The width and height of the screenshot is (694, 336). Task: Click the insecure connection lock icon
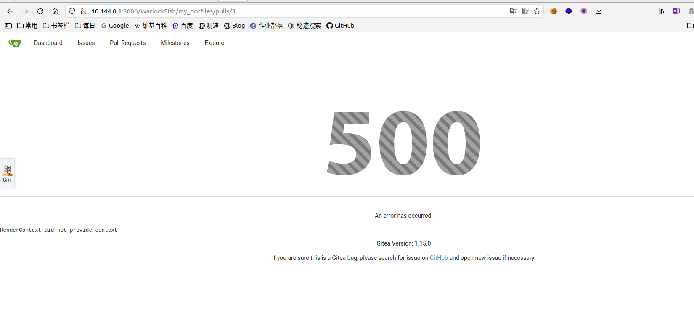(84, 11)
